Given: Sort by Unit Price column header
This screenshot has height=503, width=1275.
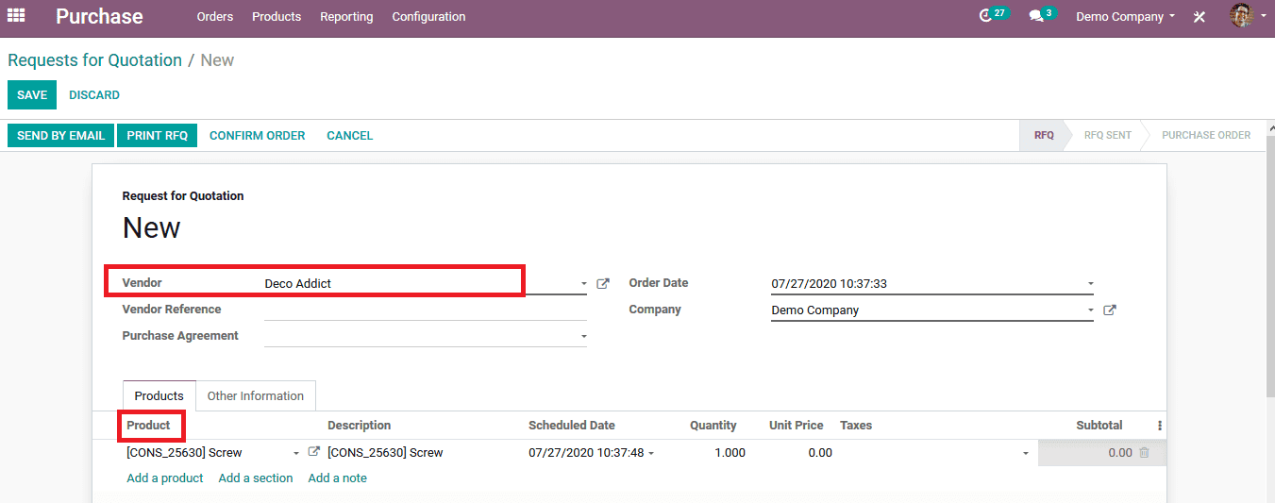Looking at the screenshot, I should (x=797, y=426).
